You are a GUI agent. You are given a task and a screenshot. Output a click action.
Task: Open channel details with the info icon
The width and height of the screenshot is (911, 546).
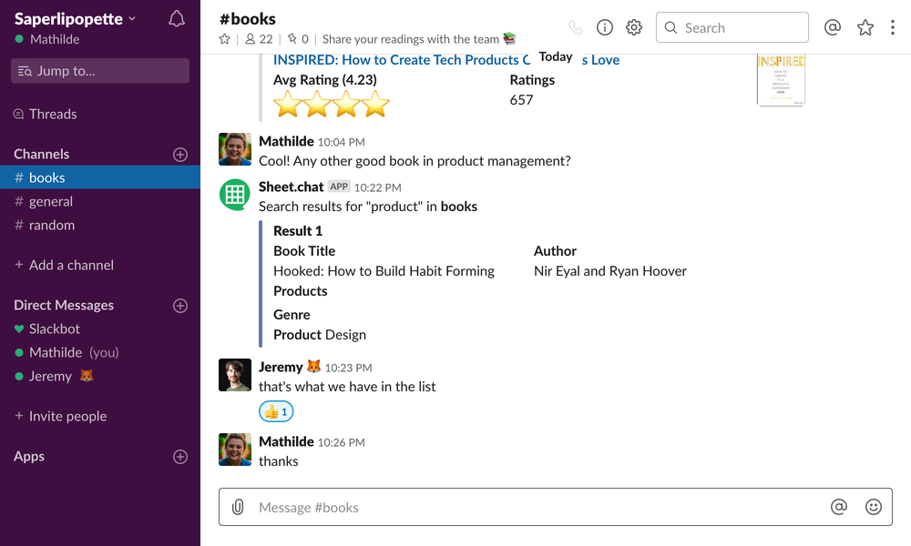point(604,27)
